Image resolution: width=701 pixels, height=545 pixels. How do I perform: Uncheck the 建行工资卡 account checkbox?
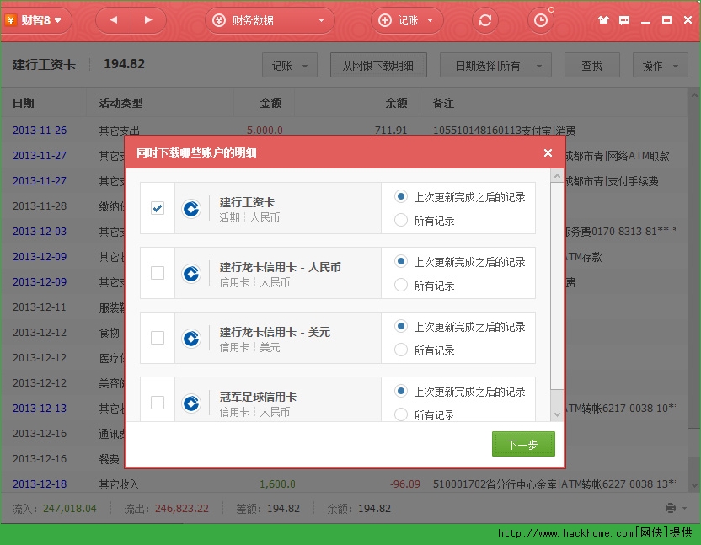pos(158,208)
